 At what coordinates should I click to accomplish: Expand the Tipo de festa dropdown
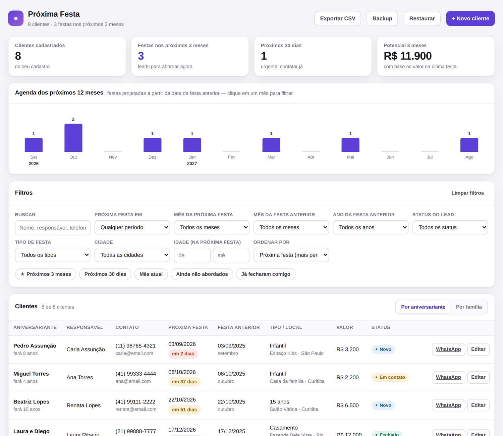[53, 255]
